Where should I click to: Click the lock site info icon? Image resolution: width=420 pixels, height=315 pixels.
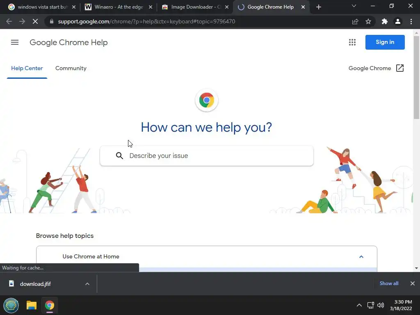[51, 21]
